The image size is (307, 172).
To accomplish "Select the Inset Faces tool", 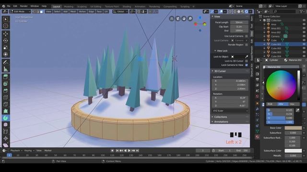I will click(x=5, y=84).
